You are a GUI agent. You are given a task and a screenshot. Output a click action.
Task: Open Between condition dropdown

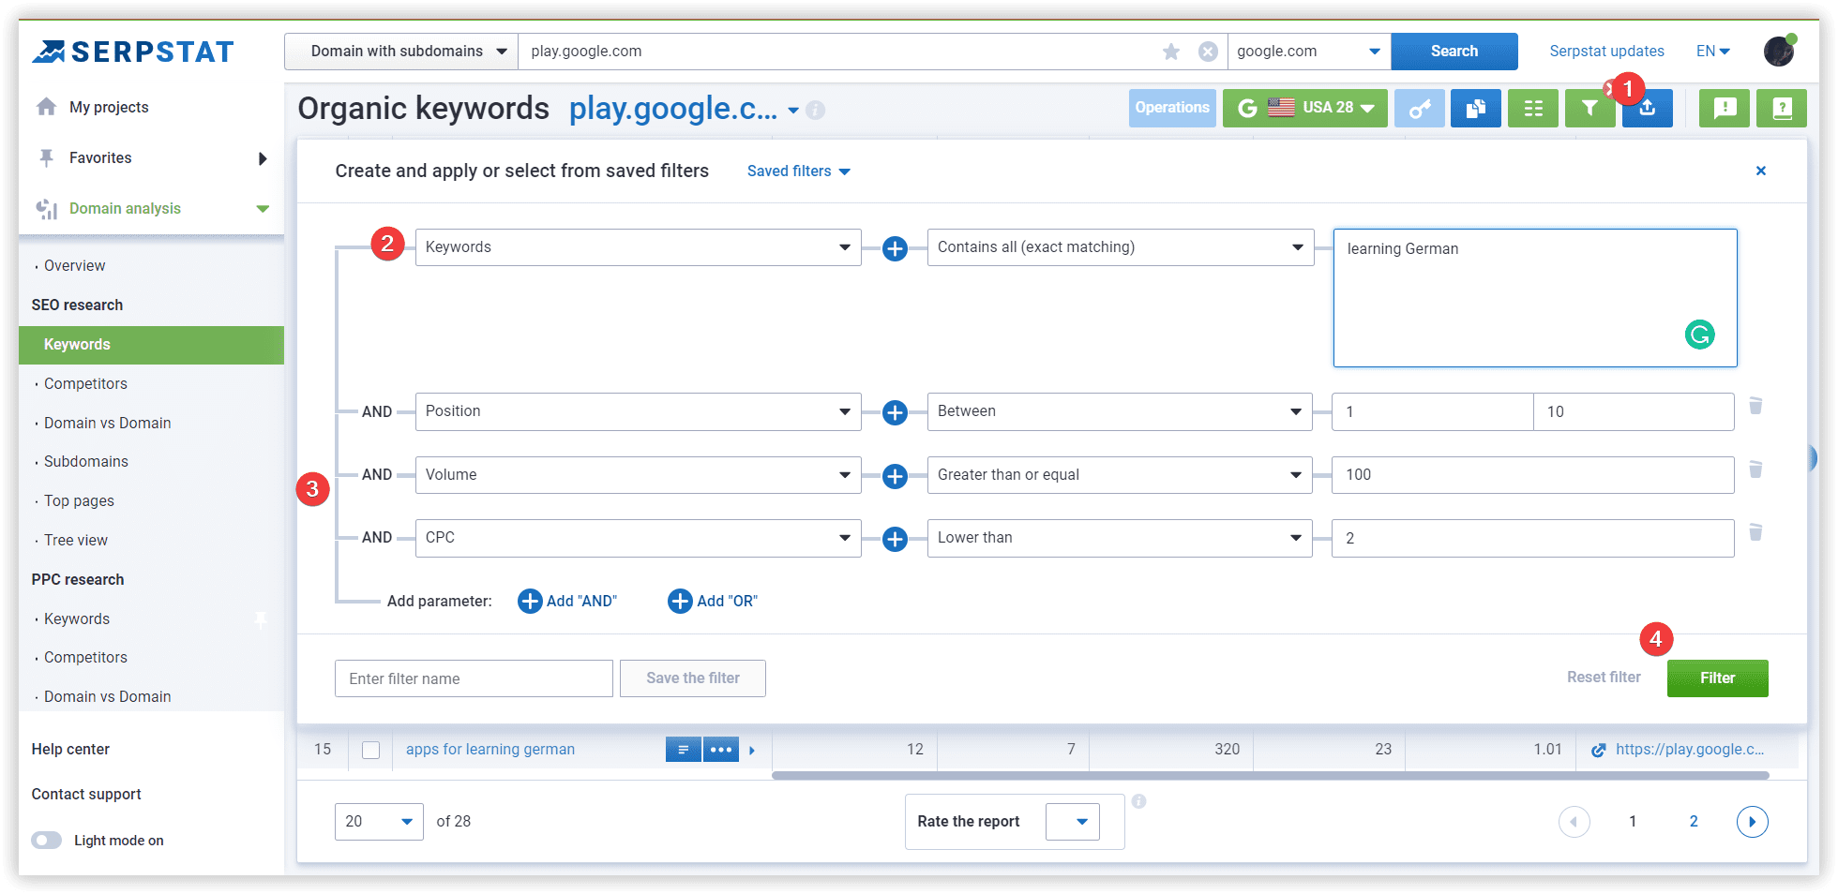pyautogui.click(x=1120, y=411)
